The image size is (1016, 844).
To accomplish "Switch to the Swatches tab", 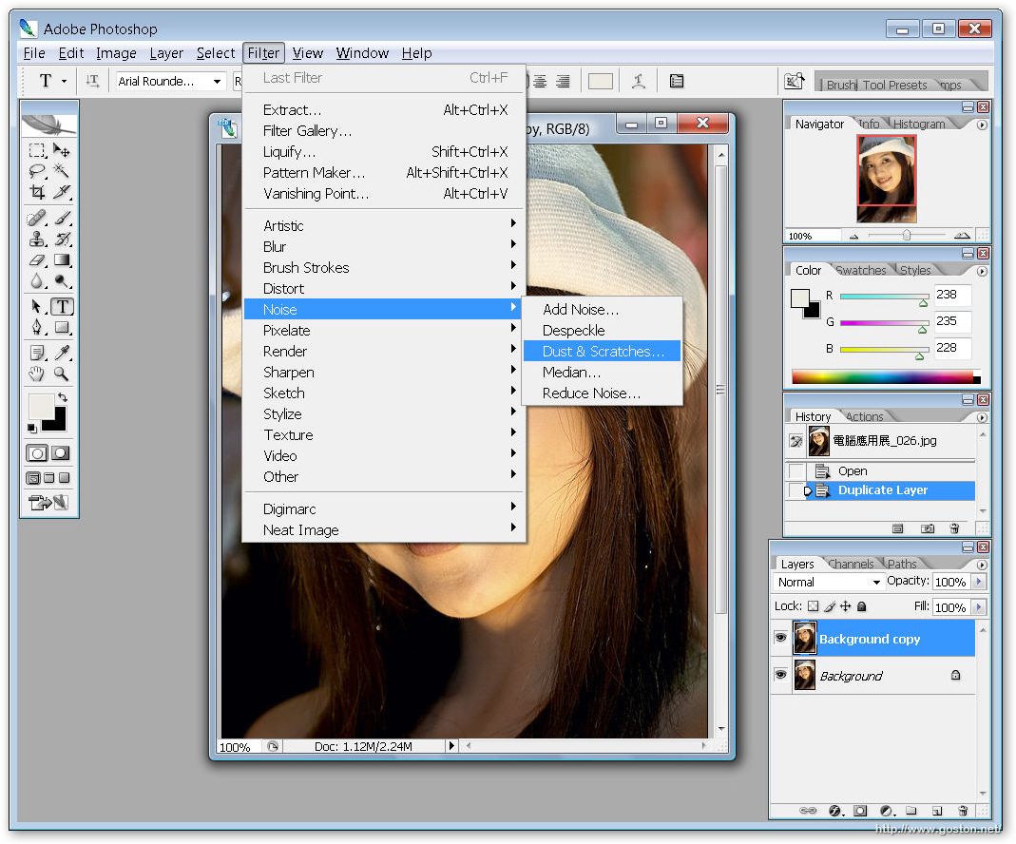I will pyautogui.click(x=860, y=270).
